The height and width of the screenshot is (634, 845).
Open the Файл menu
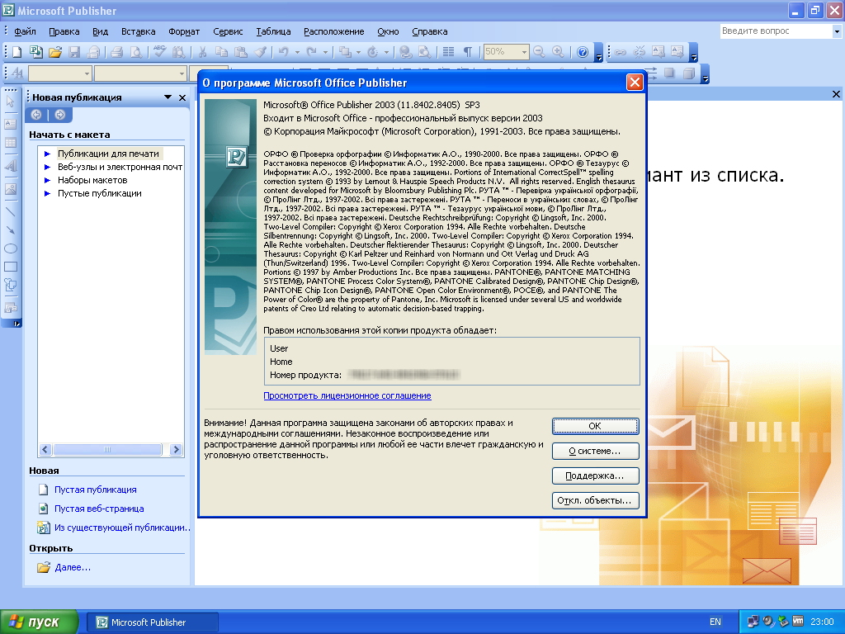pyautogui.click(x=25, y=32)
